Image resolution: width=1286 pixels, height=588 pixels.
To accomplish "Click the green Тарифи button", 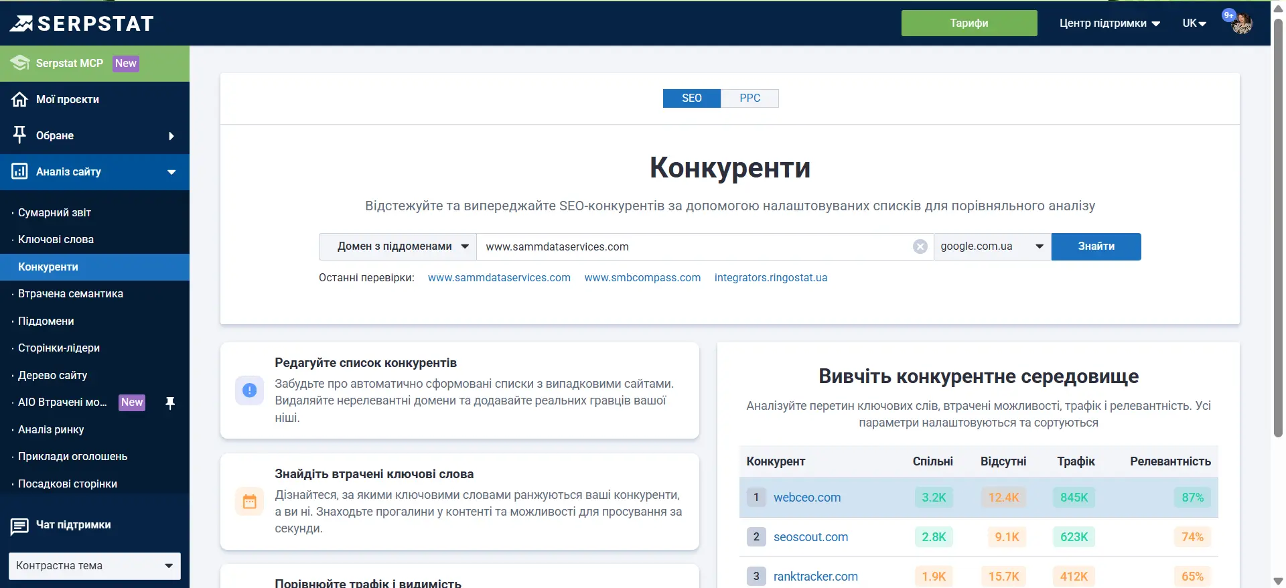I will [x=969, y=23].
